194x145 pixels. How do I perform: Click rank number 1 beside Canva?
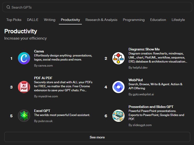(11, 58)
